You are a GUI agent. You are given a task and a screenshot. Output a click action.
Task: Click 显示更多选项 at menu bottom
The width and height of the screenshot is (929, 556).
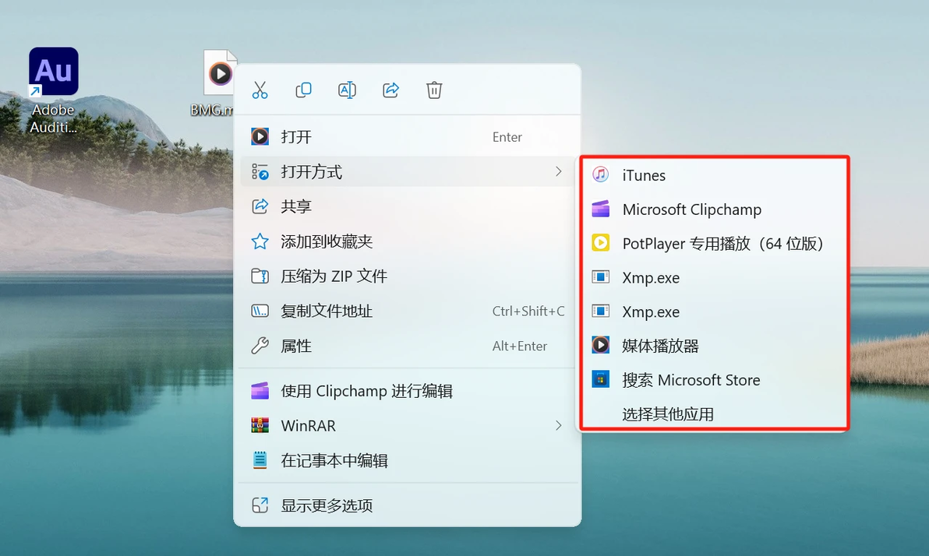pos(408,505)
